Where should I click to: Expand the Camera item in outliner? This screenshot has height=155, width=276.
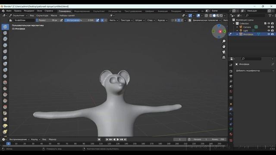pos(237,27)
